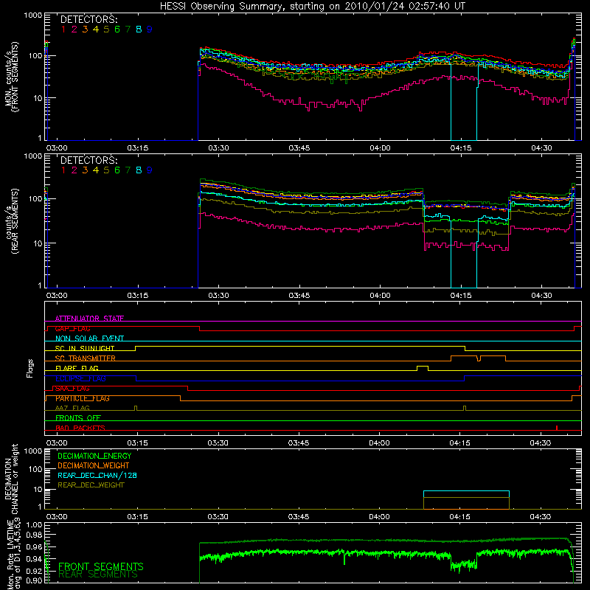Screen dimensions: 590x590
Task: Click the red BAD_PACKETS spike on the flags timeline
Action: [557, 428]
